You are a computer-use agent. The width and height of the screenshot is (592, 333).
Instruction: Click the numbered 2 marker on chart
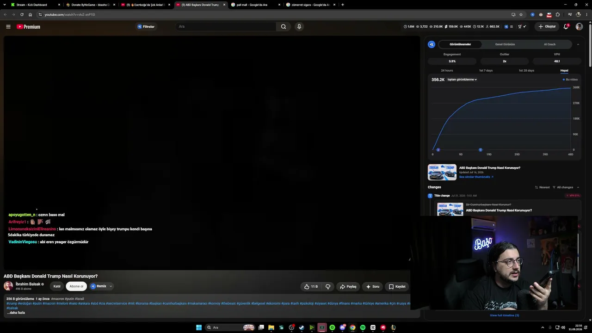[438, 150]
